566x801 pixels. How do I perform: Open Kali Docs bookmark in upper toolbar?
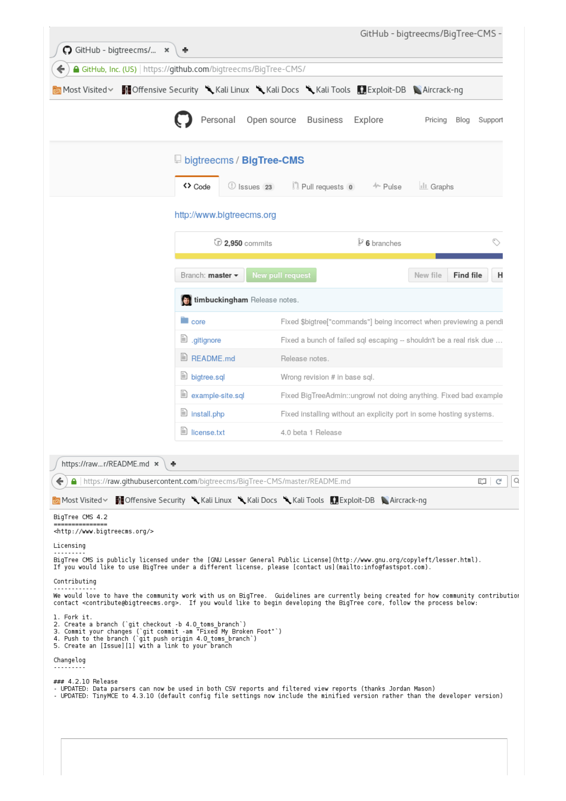pos(277,90)
